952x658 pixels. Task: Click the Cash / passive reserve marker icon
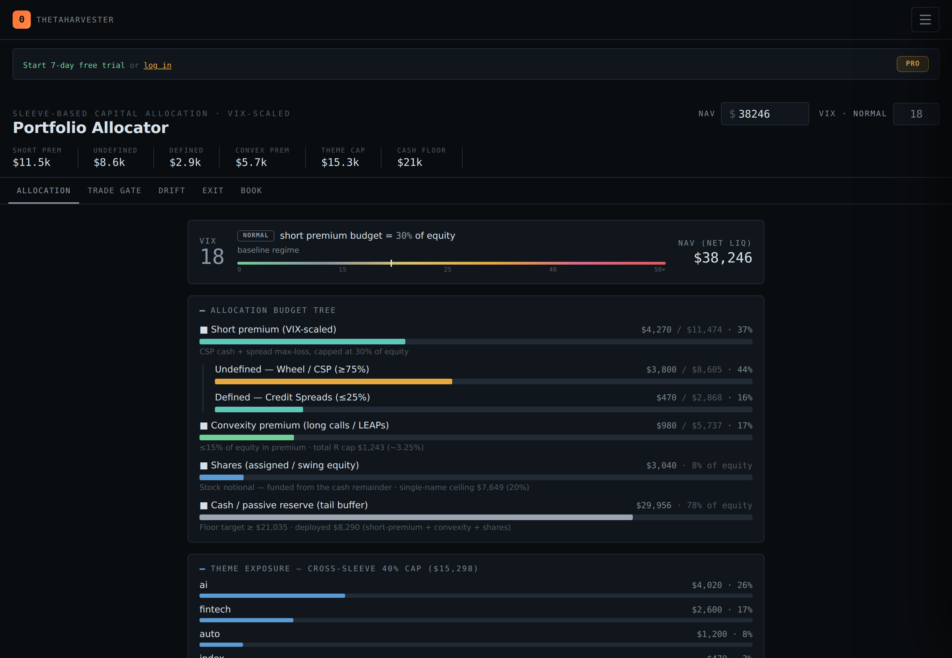[204, 505]
